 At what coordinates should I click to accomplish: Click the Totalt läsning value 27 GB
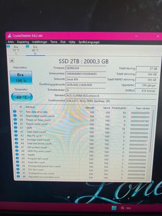point(147,69)
